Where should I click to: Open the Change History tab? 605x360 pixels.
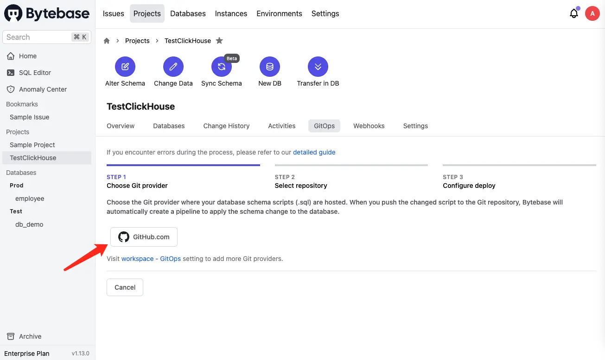tap(226, 125)
